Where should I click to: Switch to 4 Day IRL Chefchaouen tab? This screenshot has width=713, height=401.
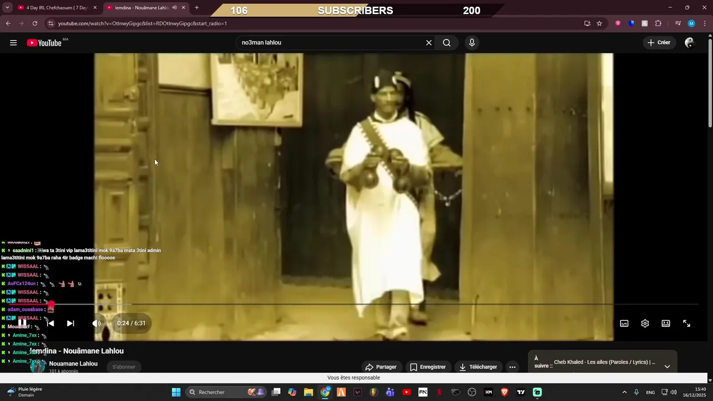click(57, 8)
